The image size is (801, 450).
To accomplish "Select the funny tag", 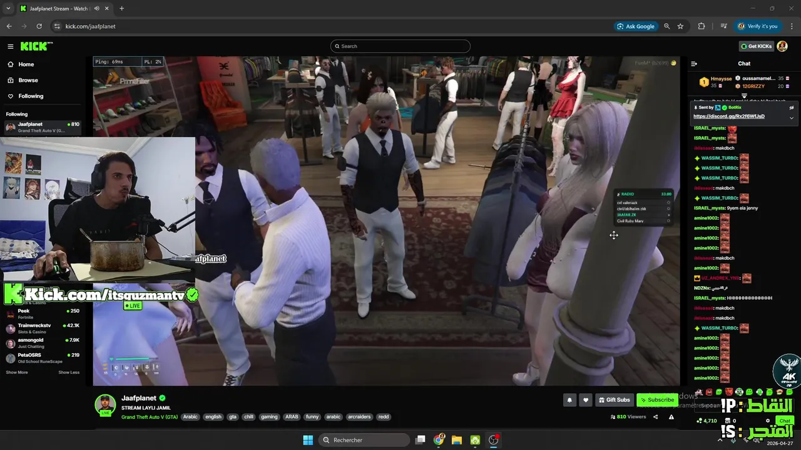I will (x=312, y=417).
